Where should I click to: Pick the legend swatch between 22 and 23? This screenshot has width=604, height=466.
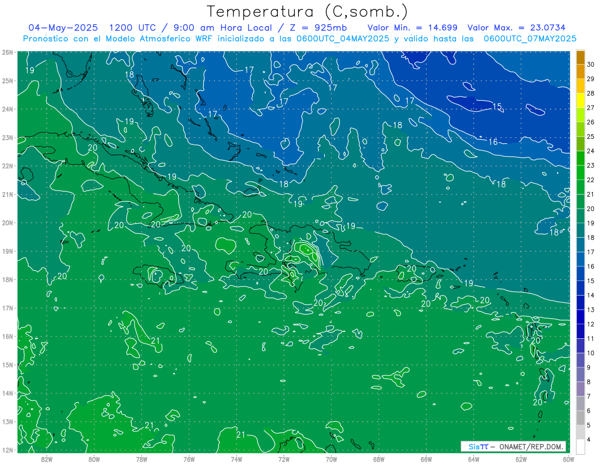coord(580,173)
